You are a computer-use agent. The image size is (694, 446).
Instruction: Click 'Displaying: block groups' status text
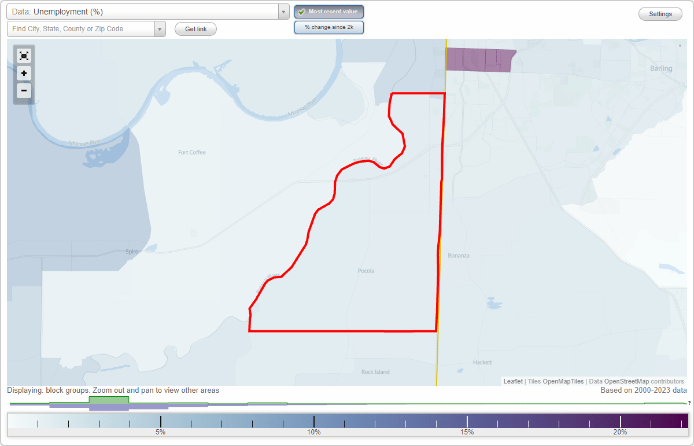[x=113, y=390]
